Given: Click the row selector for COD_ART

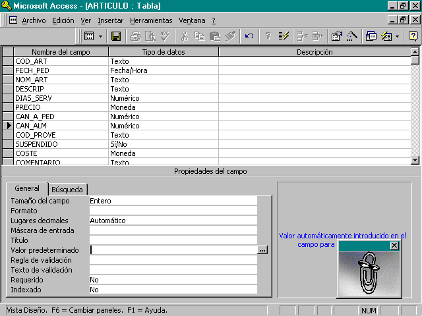Looking at the screenshot, I should (x=8, y=61).
